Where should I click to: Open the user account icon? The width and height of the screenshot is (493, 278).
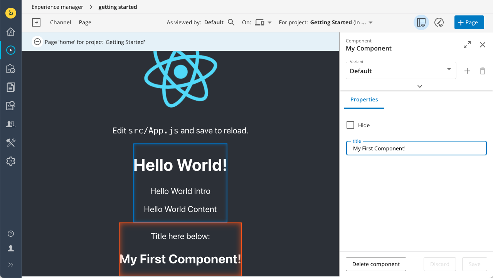pos(11,249)
